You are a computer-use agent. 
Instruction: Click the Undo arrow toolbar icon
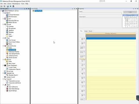click(4, 6)
